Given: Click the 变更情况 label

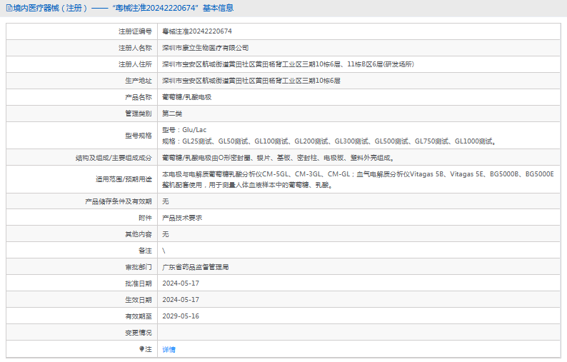Looking at the screenshot, I should pyautogui.click(x=139, y=333).
